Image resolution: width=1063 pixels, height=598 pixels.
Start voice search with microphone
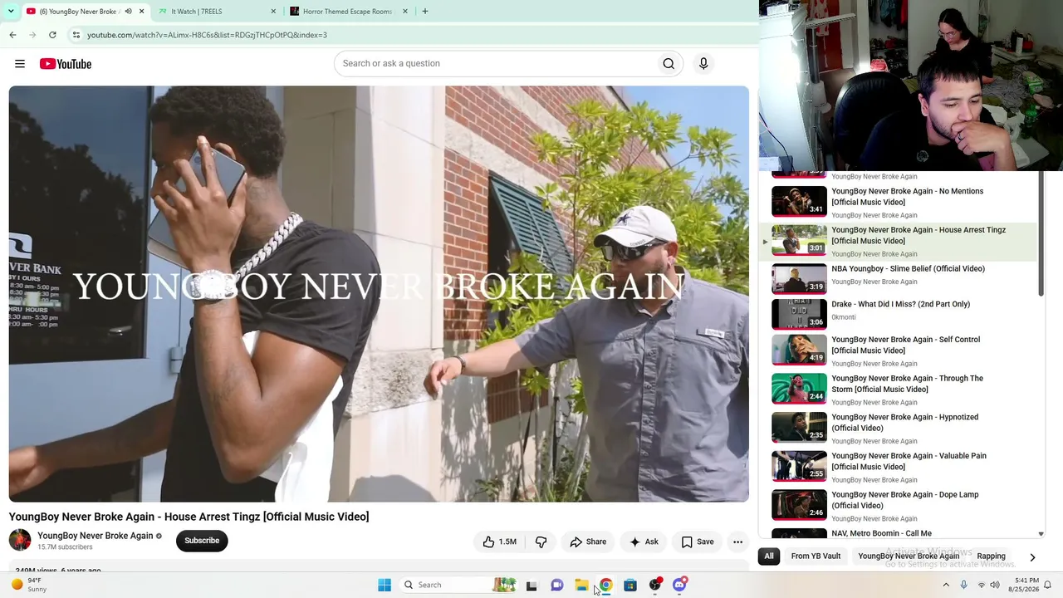pos(703,64)
